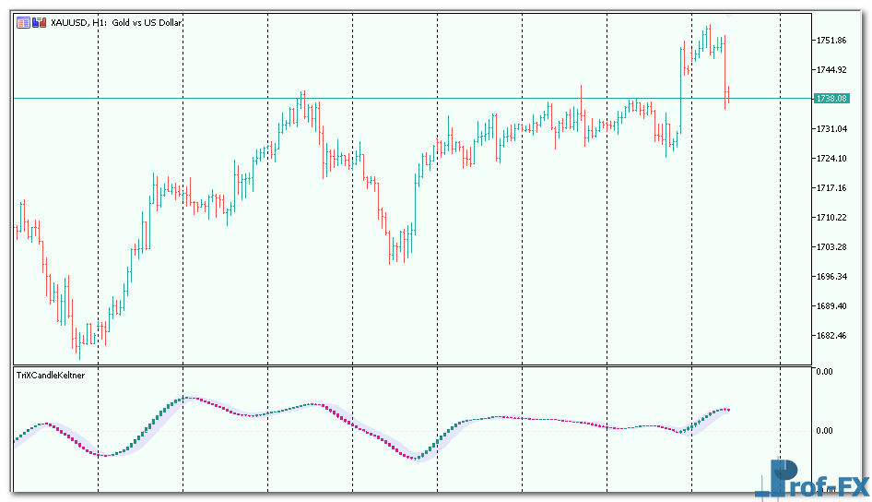Image resolution: width=872 pixels, height=502 pixels.
Task: Click the indicator's upper 0.00 scale label
Action: pos(823,371)
